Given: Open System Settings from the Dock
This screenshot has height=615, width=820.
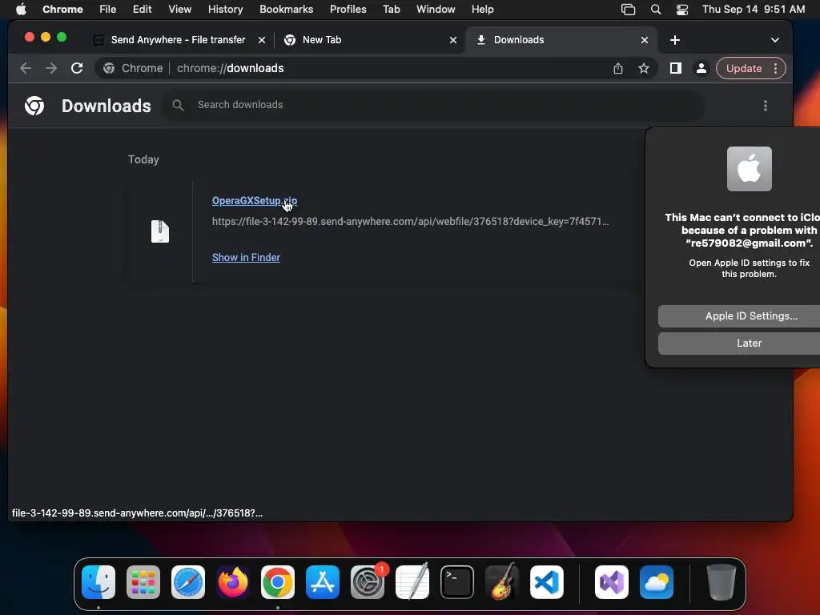Looking at the screenshot, I should (368, 582).
